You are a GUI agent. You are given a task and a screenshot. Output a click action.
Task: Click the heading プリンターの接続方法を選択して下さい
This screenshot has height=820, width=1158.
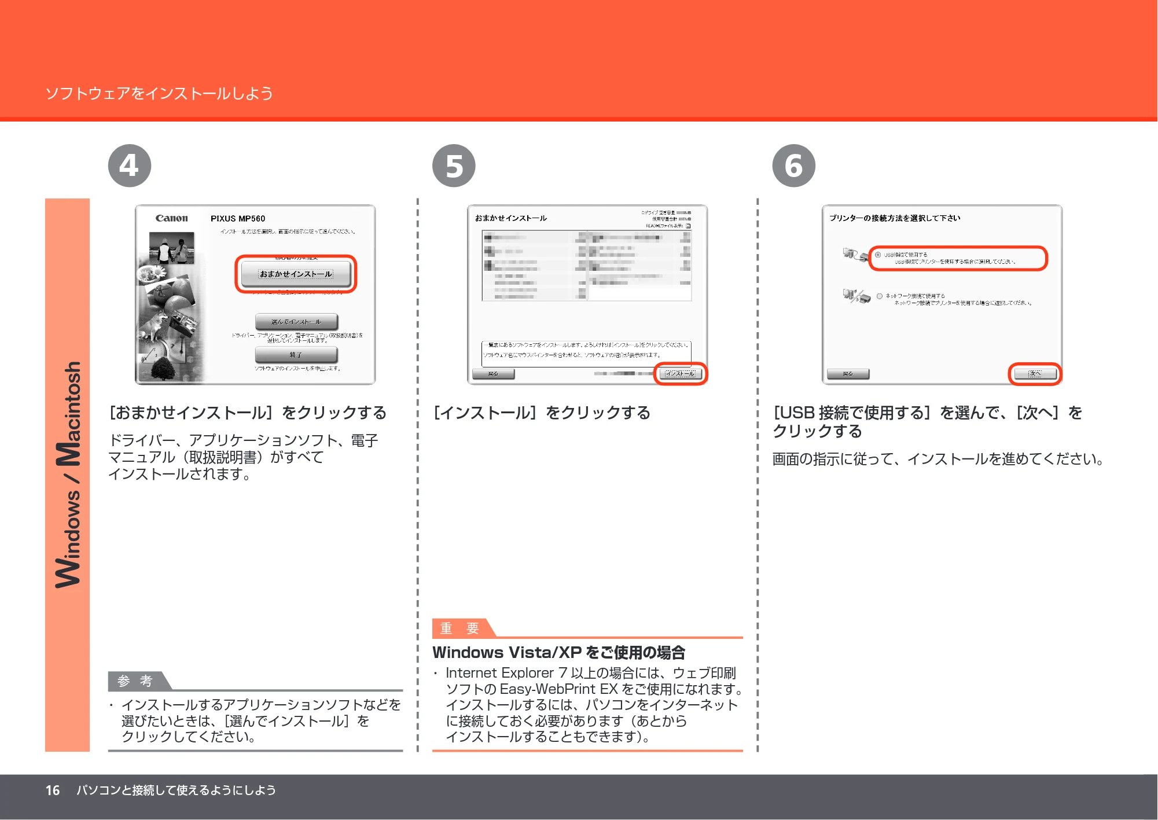click(x=894, y=218)
